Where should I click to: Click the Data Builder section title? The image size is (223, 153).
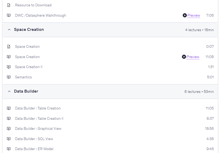[26, 91]
